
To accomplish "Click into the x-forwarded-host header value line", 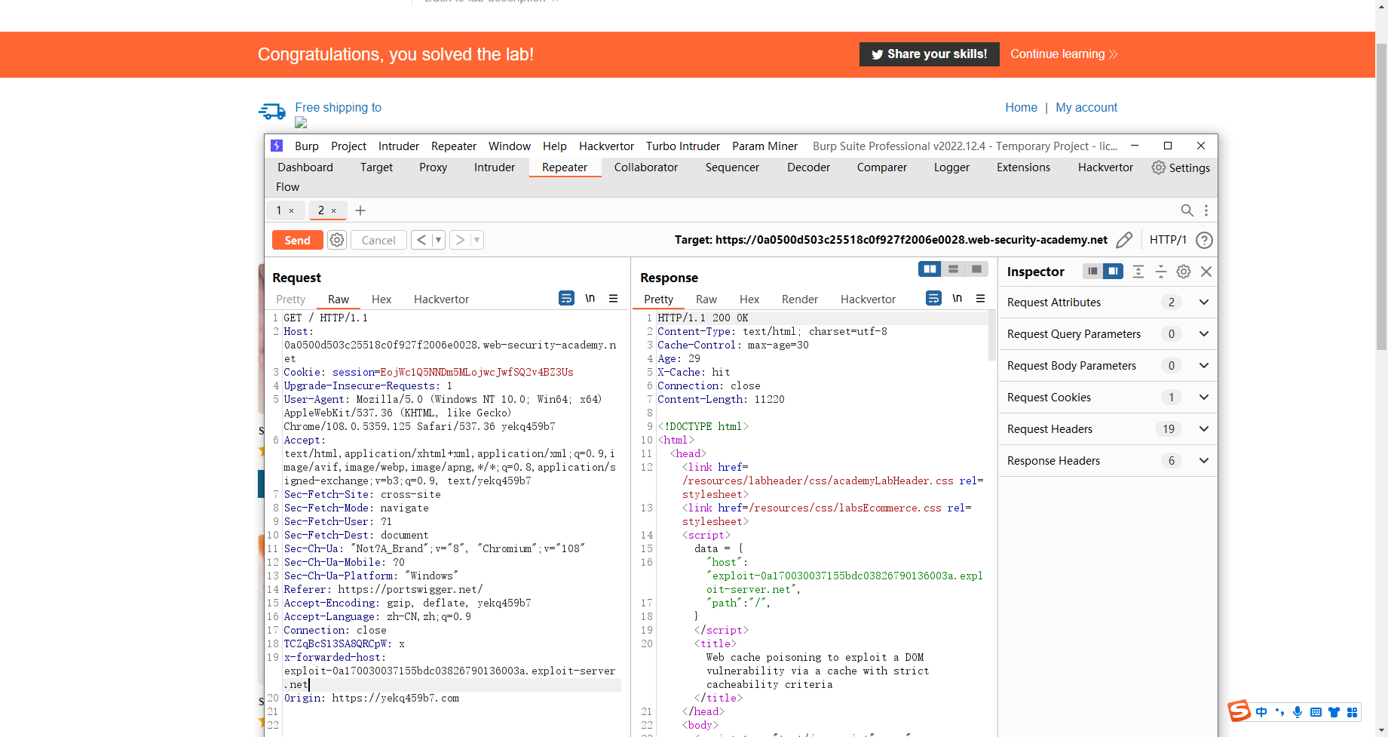I will [x=449, y=671].
